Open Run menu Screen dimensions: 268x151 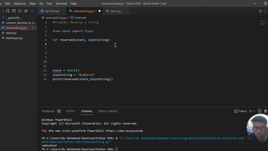pos(49,3)
